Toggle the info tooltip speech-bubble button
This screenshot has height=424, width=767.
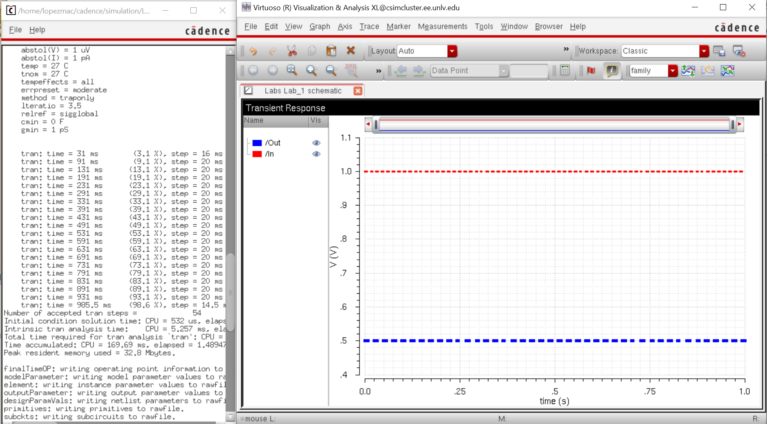pos(612,71)
